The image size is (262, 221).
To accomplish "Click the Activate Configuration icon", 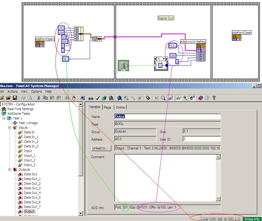I will pyautogui.click(x=104, y=98).
